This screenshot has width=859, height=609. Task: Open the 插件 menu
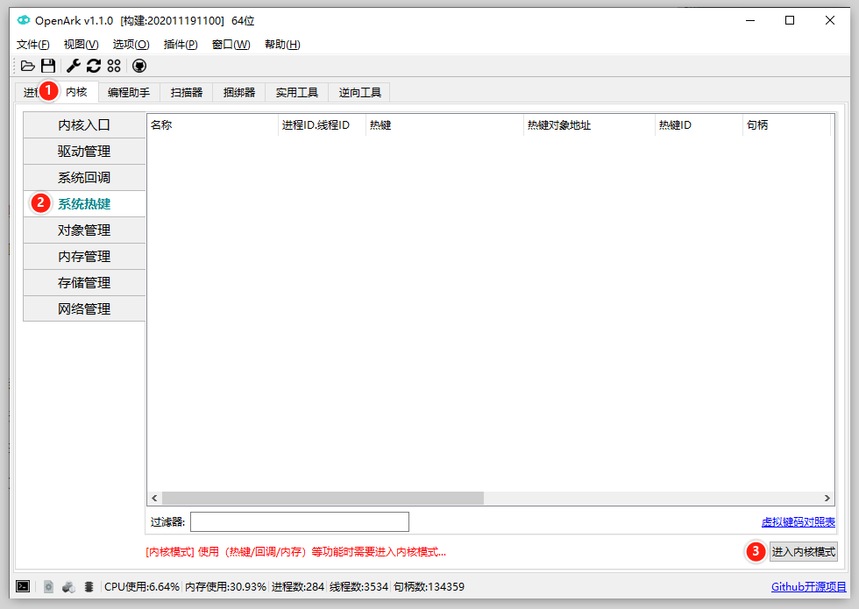[x=181, y=44]
